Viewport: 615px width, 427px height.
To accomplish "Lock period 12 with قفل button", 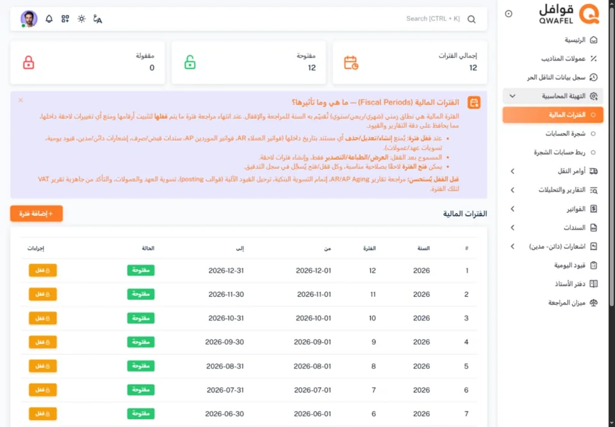I will pyautogui.click(x=43, y=271).
